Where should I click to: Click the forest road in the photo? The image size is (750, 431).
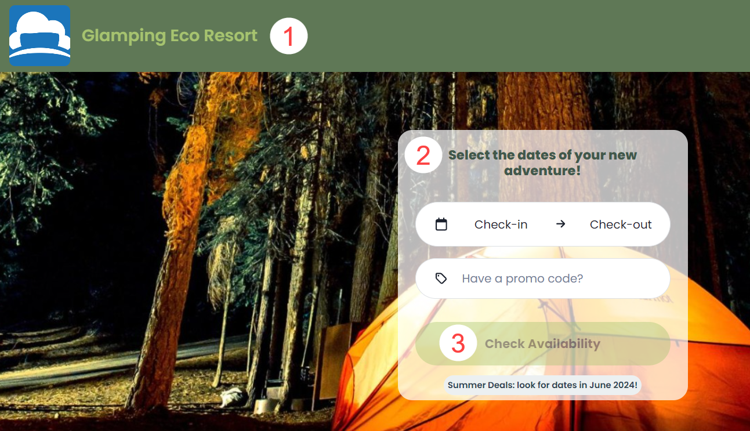click(x=116, y=360)
